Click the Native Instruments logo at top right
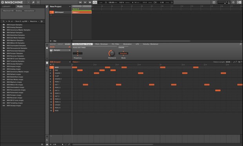Screen dimensions: 243x146 (239, 2)
